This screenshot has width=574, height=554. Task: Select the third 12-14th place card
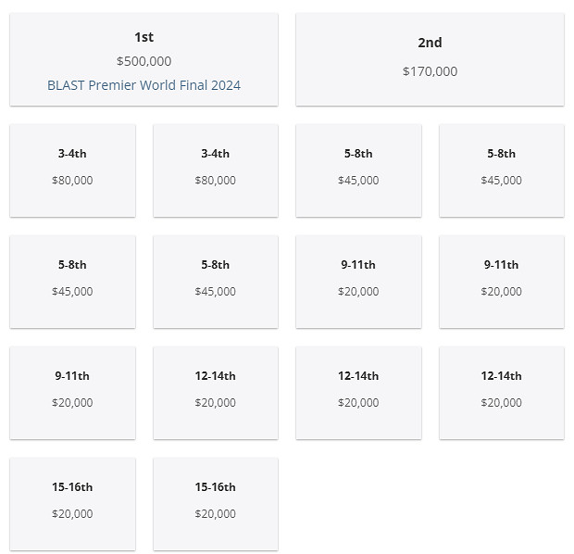pyautogui.click(x=501, y=393)
